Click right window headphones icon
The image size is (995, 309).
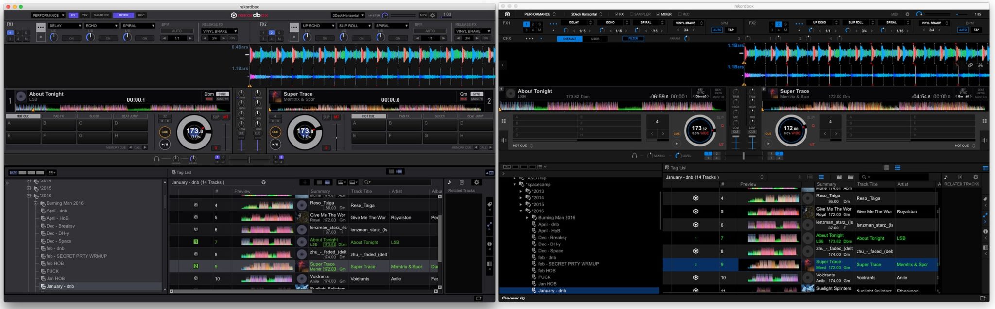click(635, 156)
